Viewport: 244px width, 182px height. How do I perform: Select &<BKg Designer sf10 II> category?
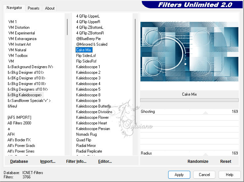26,78
